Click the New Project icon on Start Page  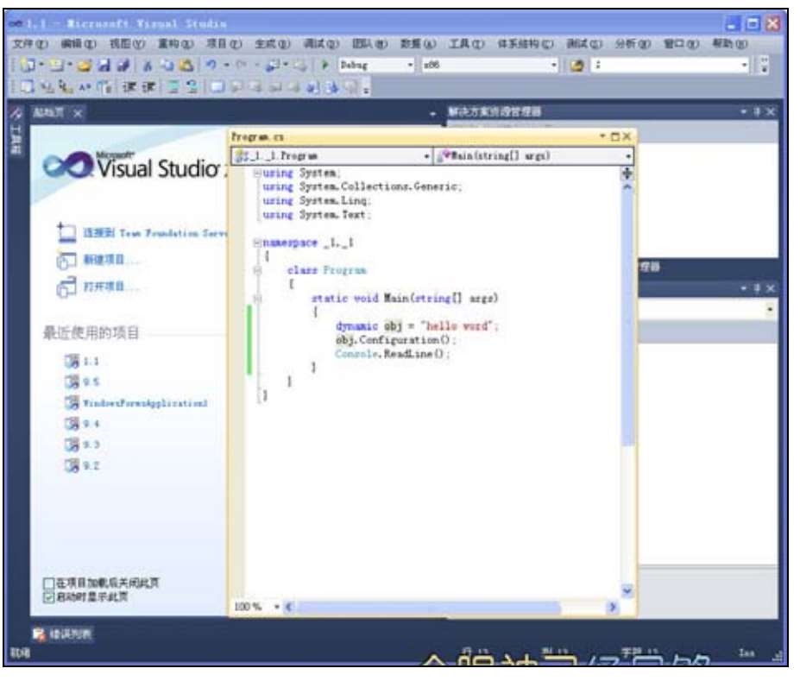pyautogui.click(x=66, y=260)
